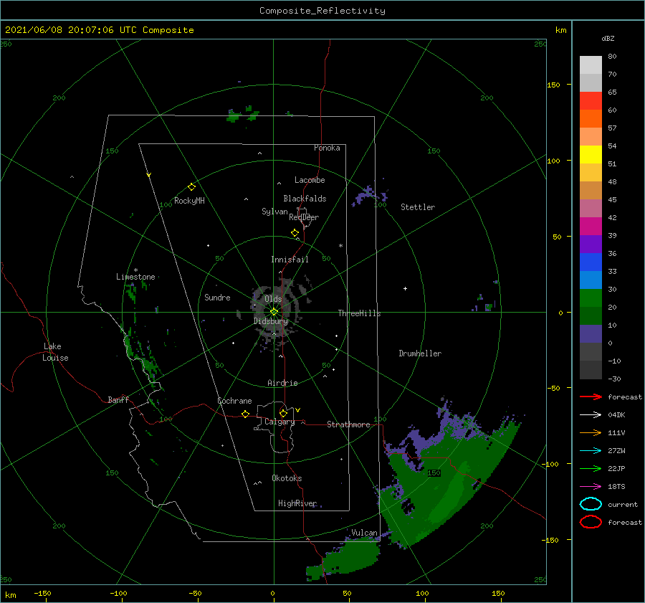Click the orange 111V arrow legend icon

pos(591,432)
